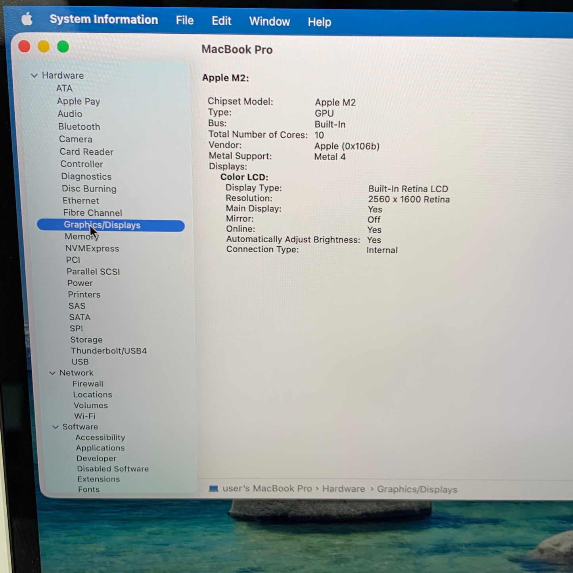Select Bluetooth in the sidebar
Image resolution: width=573 pixels, height=573 pixels.
[79, 126]
